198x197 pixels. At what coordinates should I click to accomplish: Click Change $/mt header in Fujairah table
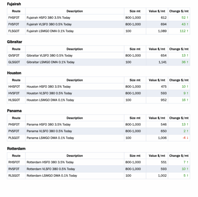(179, 11)
